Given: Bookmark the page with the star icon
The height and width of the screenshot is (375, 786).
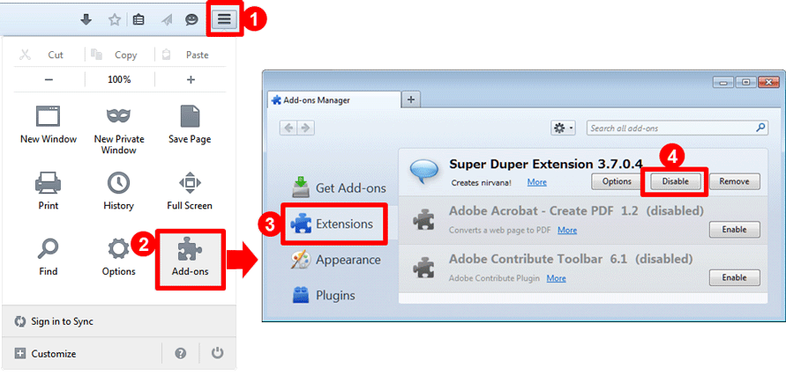Looking at the screenshot, I should (115, 19).
